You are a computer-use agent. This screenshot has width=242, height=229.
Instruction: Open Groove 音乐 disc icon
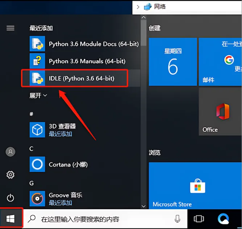coord(37,199)
